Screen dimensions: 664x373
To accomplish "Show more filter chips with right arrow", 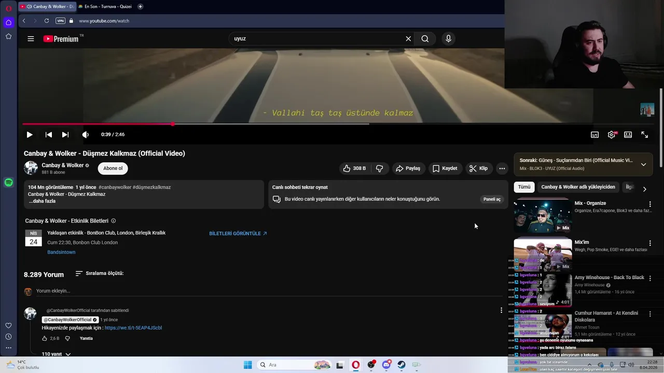I will [644, 189].
